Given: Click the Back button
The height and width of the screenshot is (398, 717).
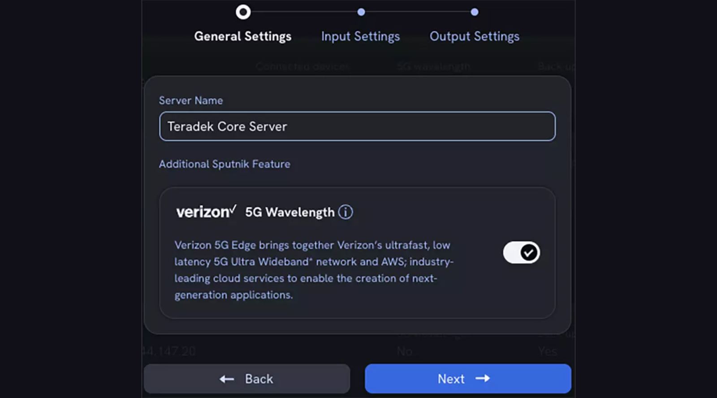Looking at the screenshot, I should [247, 379].
